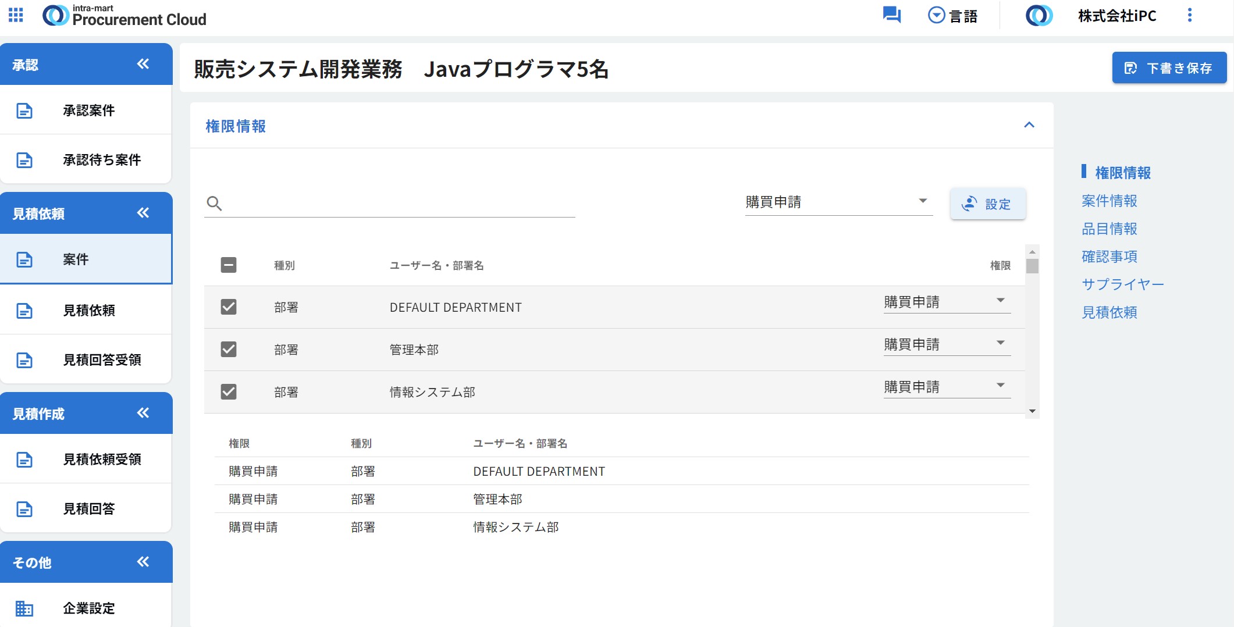The height and width of the screenshot is (627, 1234).
Task: Jump to 案件情報 section link
Action: tap(1109, 201)
